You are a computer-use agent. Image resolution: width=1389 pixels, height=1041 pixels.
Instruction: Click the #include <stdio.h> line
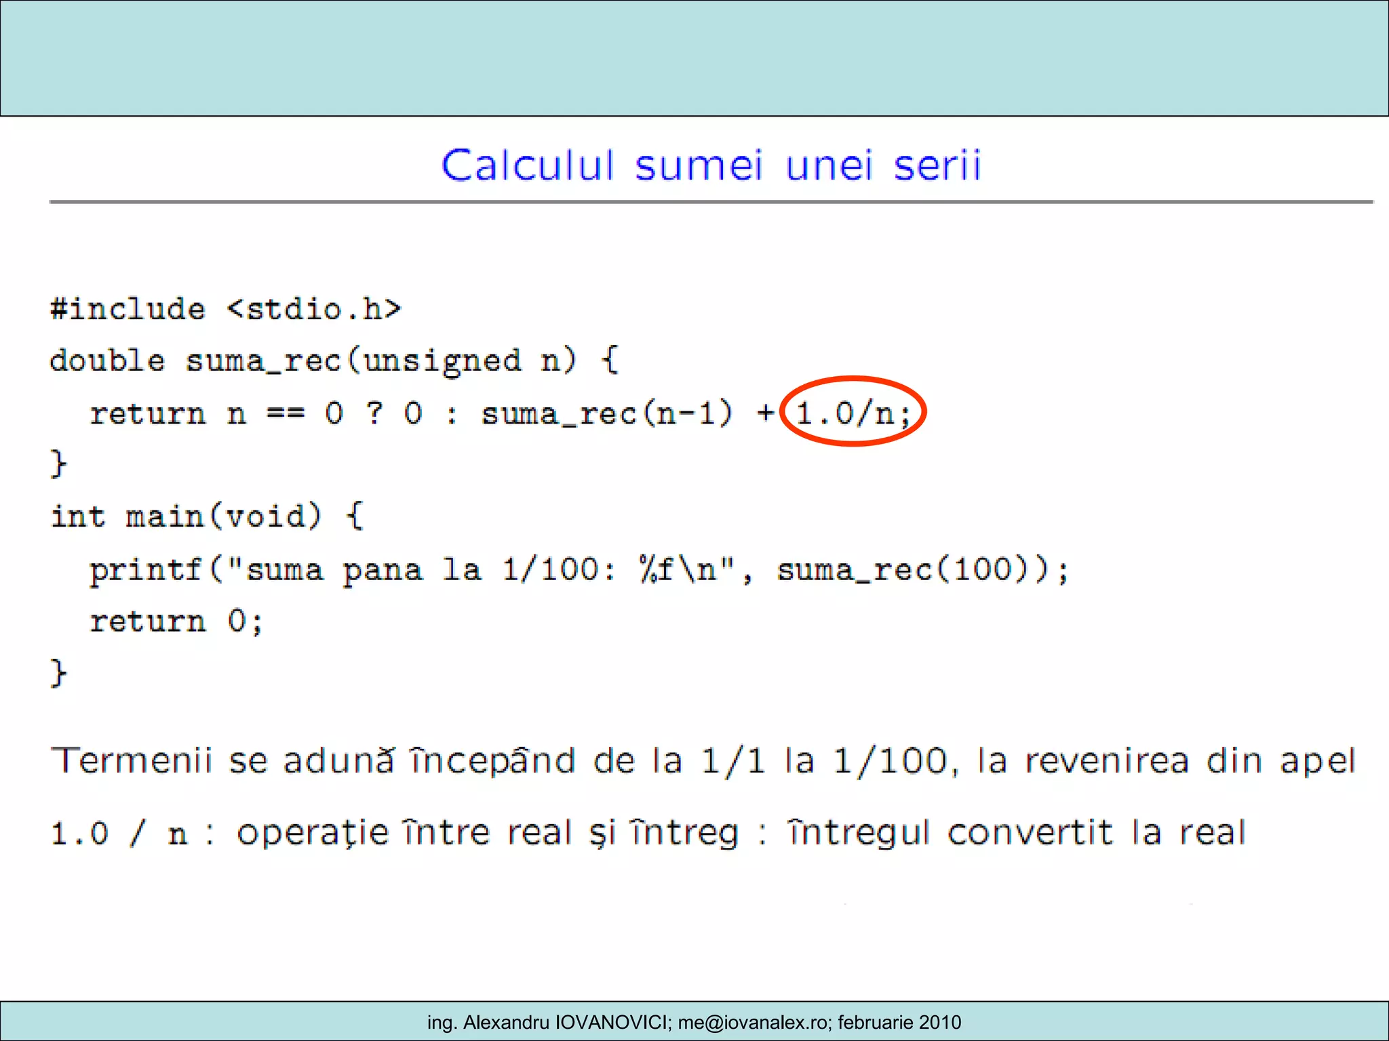pos(226,309)
